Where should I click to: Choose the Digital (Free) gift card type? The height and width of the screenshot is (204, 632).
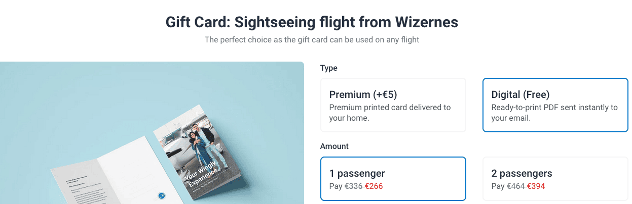555,105
